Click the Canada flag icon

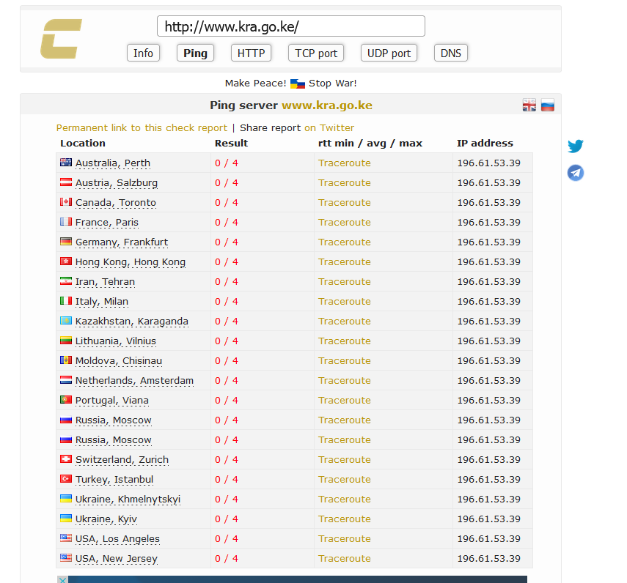[66, 201]
